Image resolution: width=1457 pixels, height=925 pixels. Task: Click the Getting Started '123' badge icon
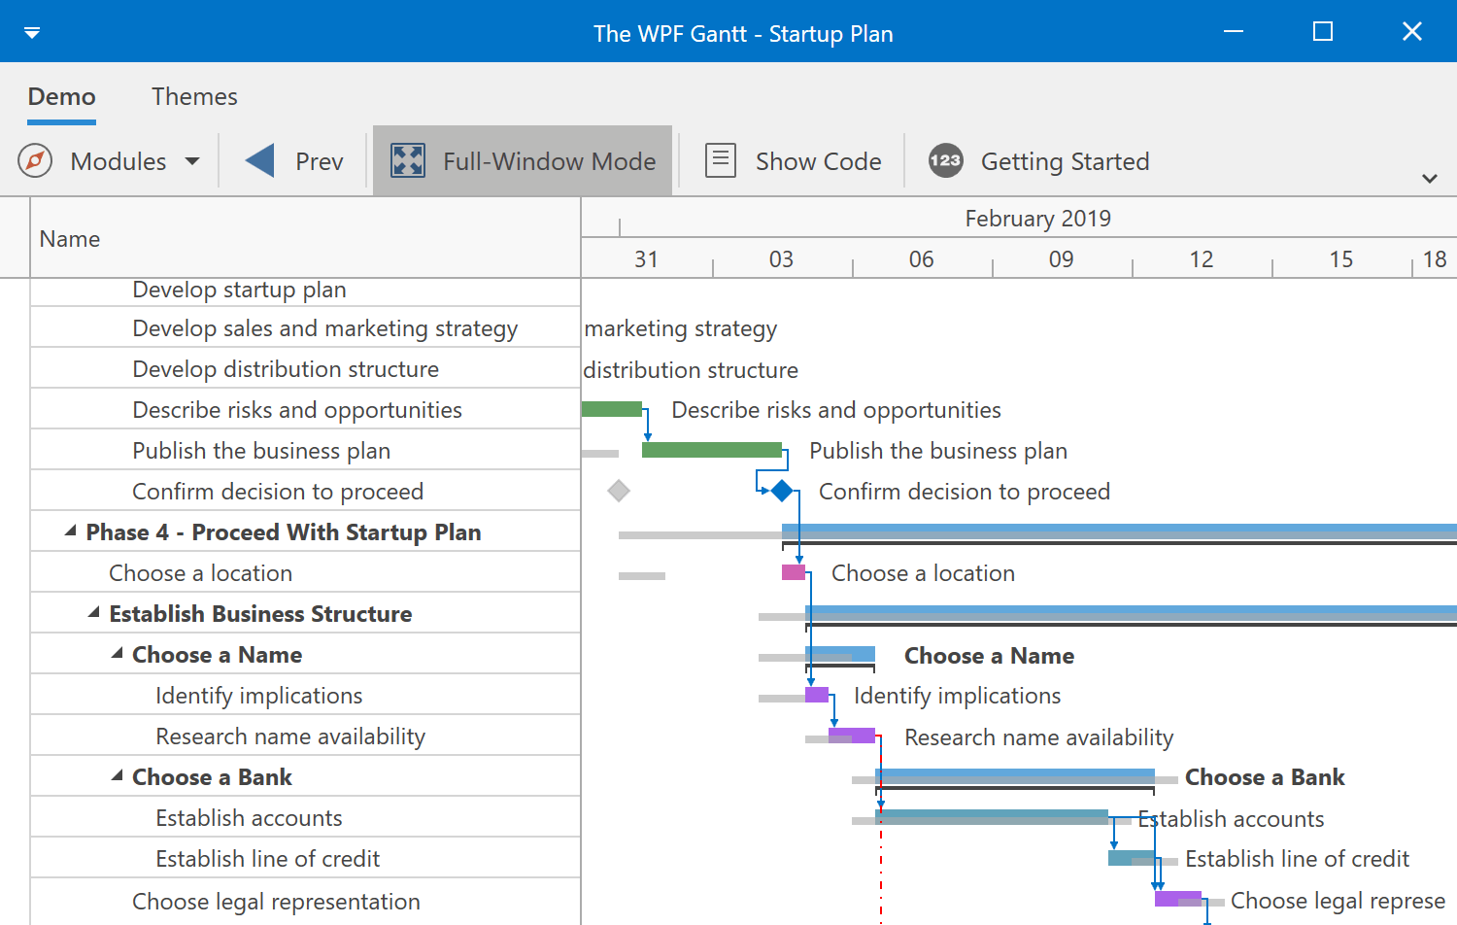point(945,160)
